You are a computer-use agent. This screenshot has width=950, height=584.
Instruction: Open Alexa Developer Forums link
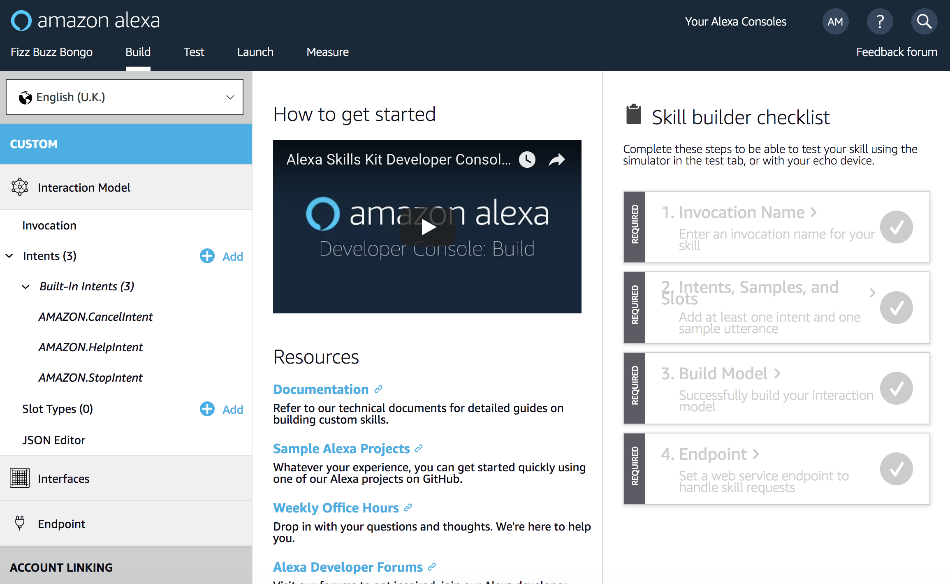click(348, 567)
